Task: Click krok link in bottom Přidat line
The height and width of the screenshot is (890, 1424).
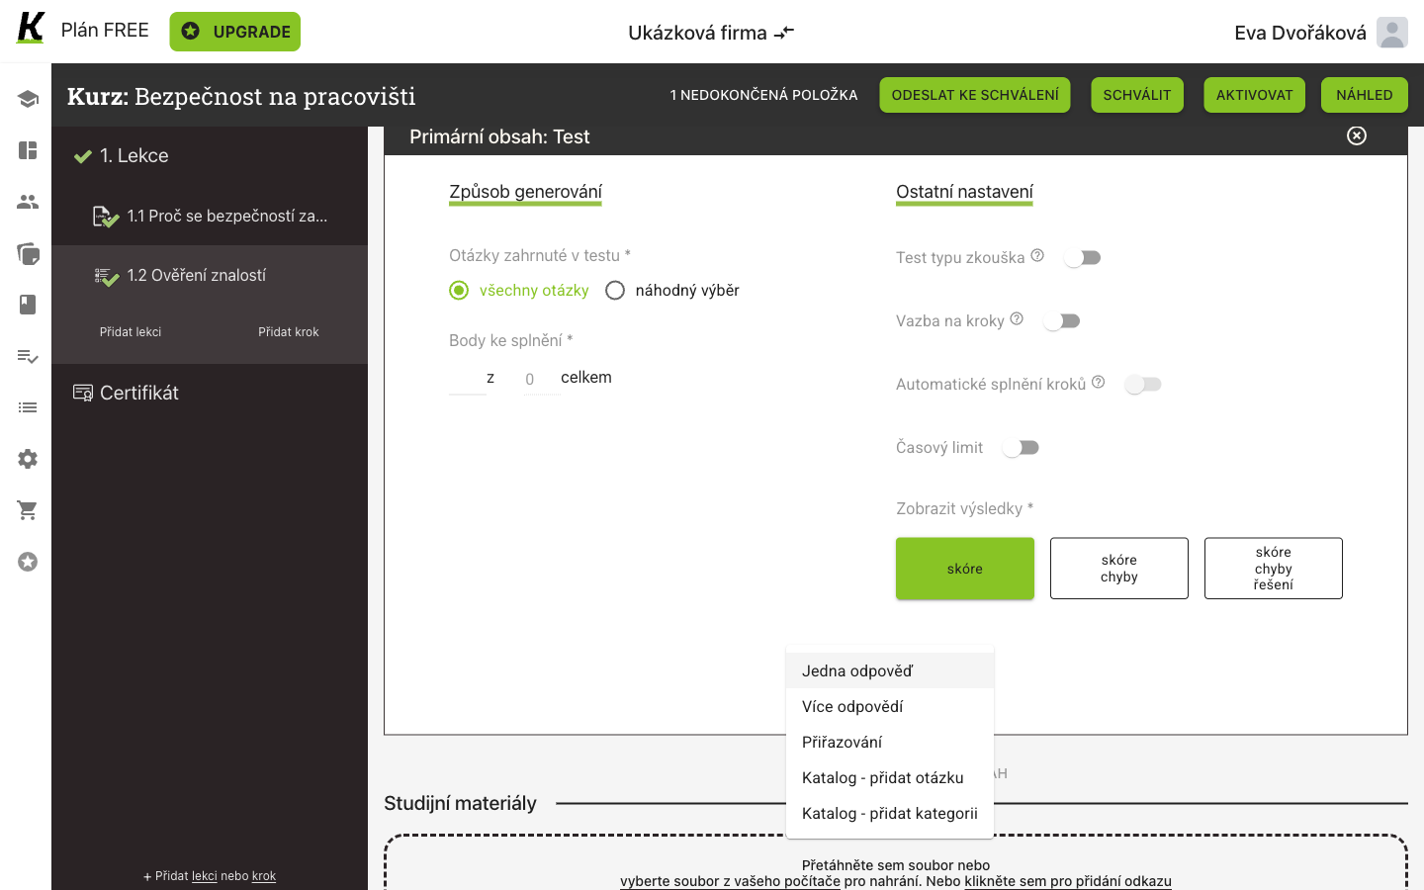Action: tap(264, 876)
